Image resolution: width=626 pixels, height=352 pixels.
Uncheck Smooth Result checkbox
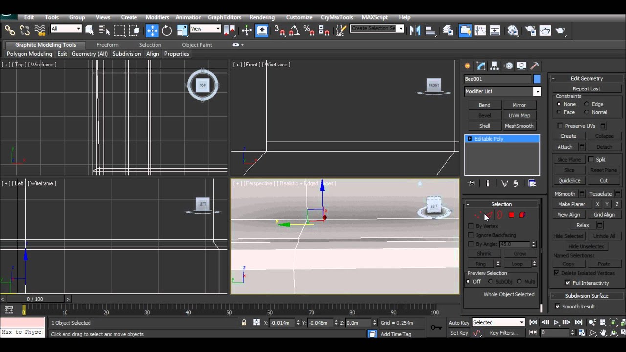point(558,307)
